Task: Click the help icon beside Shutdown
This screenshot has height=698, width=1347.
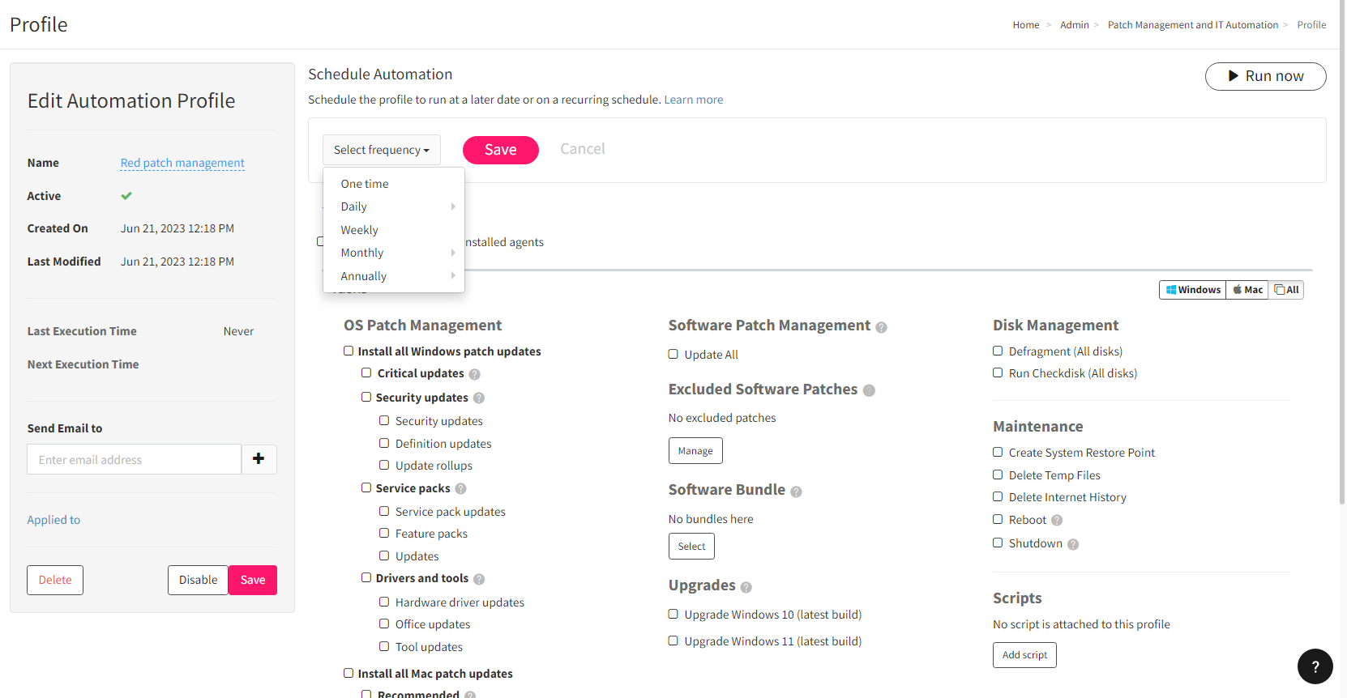Action: click(1073, 544)
